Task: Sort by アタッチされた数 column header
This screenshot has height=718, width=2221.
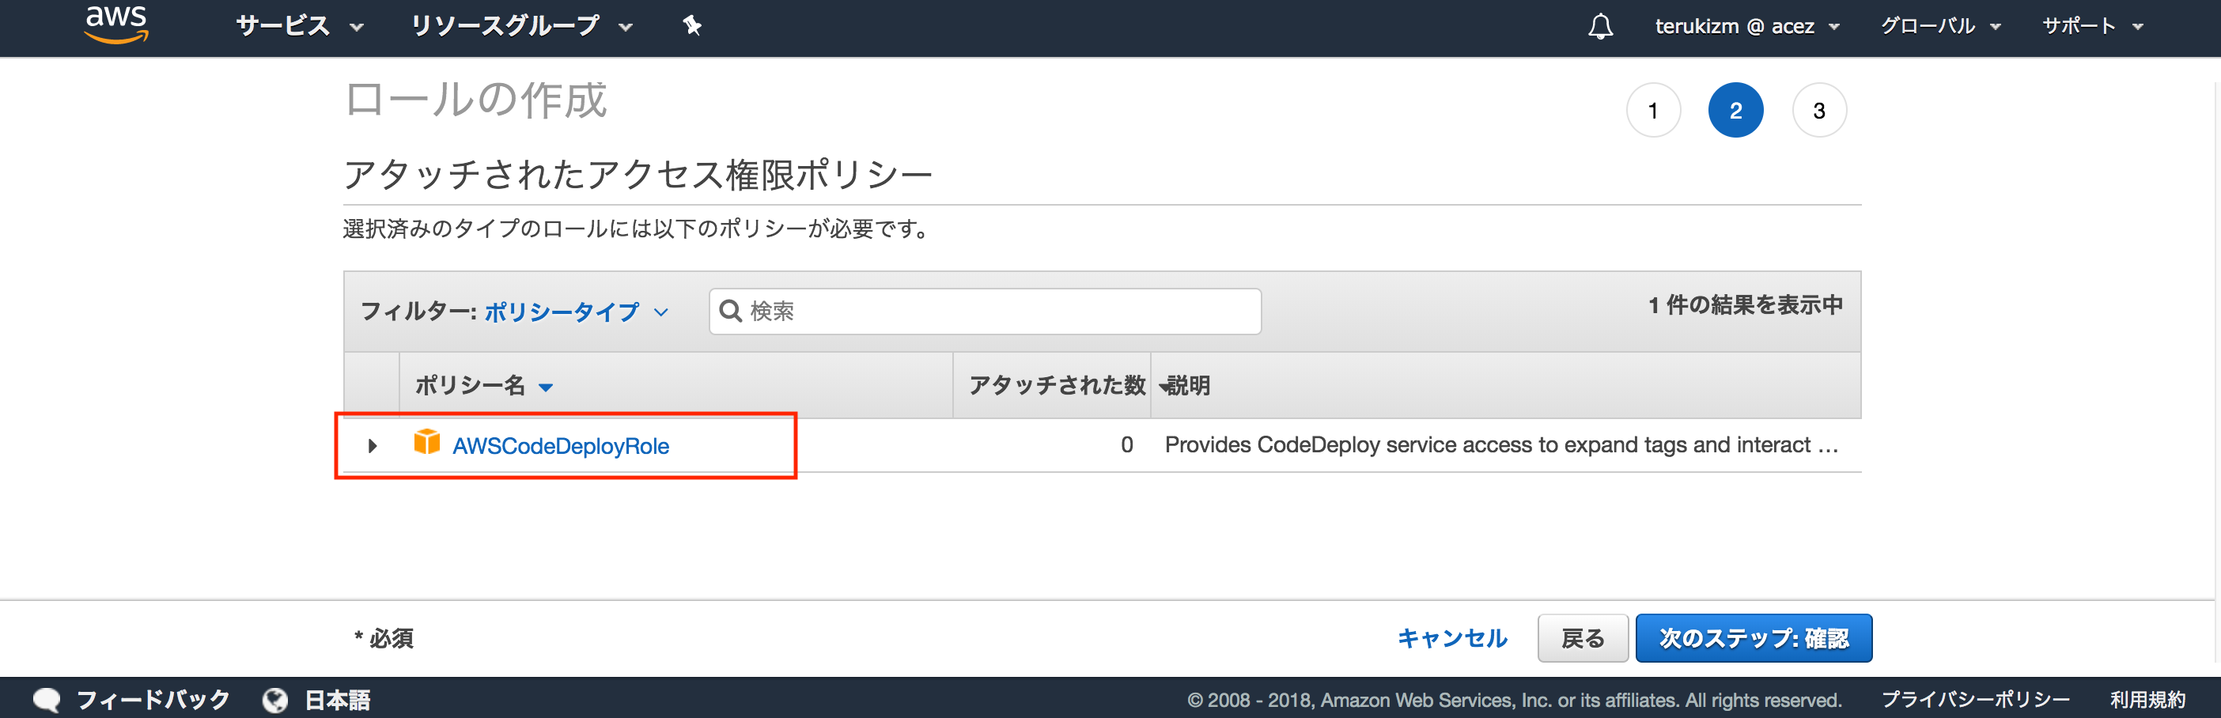Action: tap(1057, 385)
